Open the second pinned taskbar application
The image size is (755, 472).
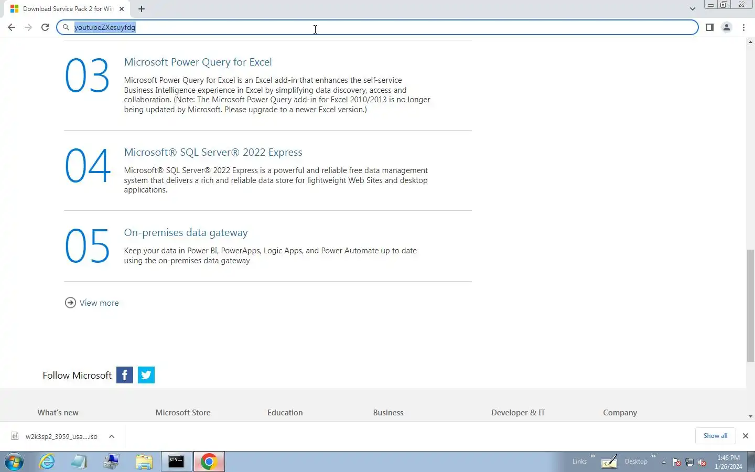(x=79, y=462)
